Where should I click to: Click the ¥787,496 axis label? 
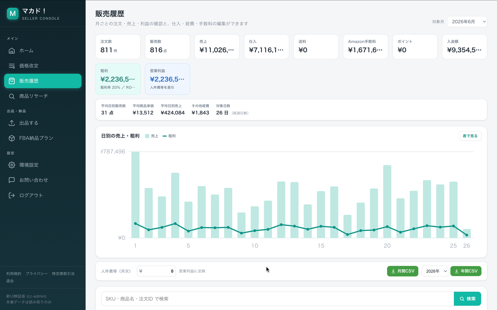(113, 152)
